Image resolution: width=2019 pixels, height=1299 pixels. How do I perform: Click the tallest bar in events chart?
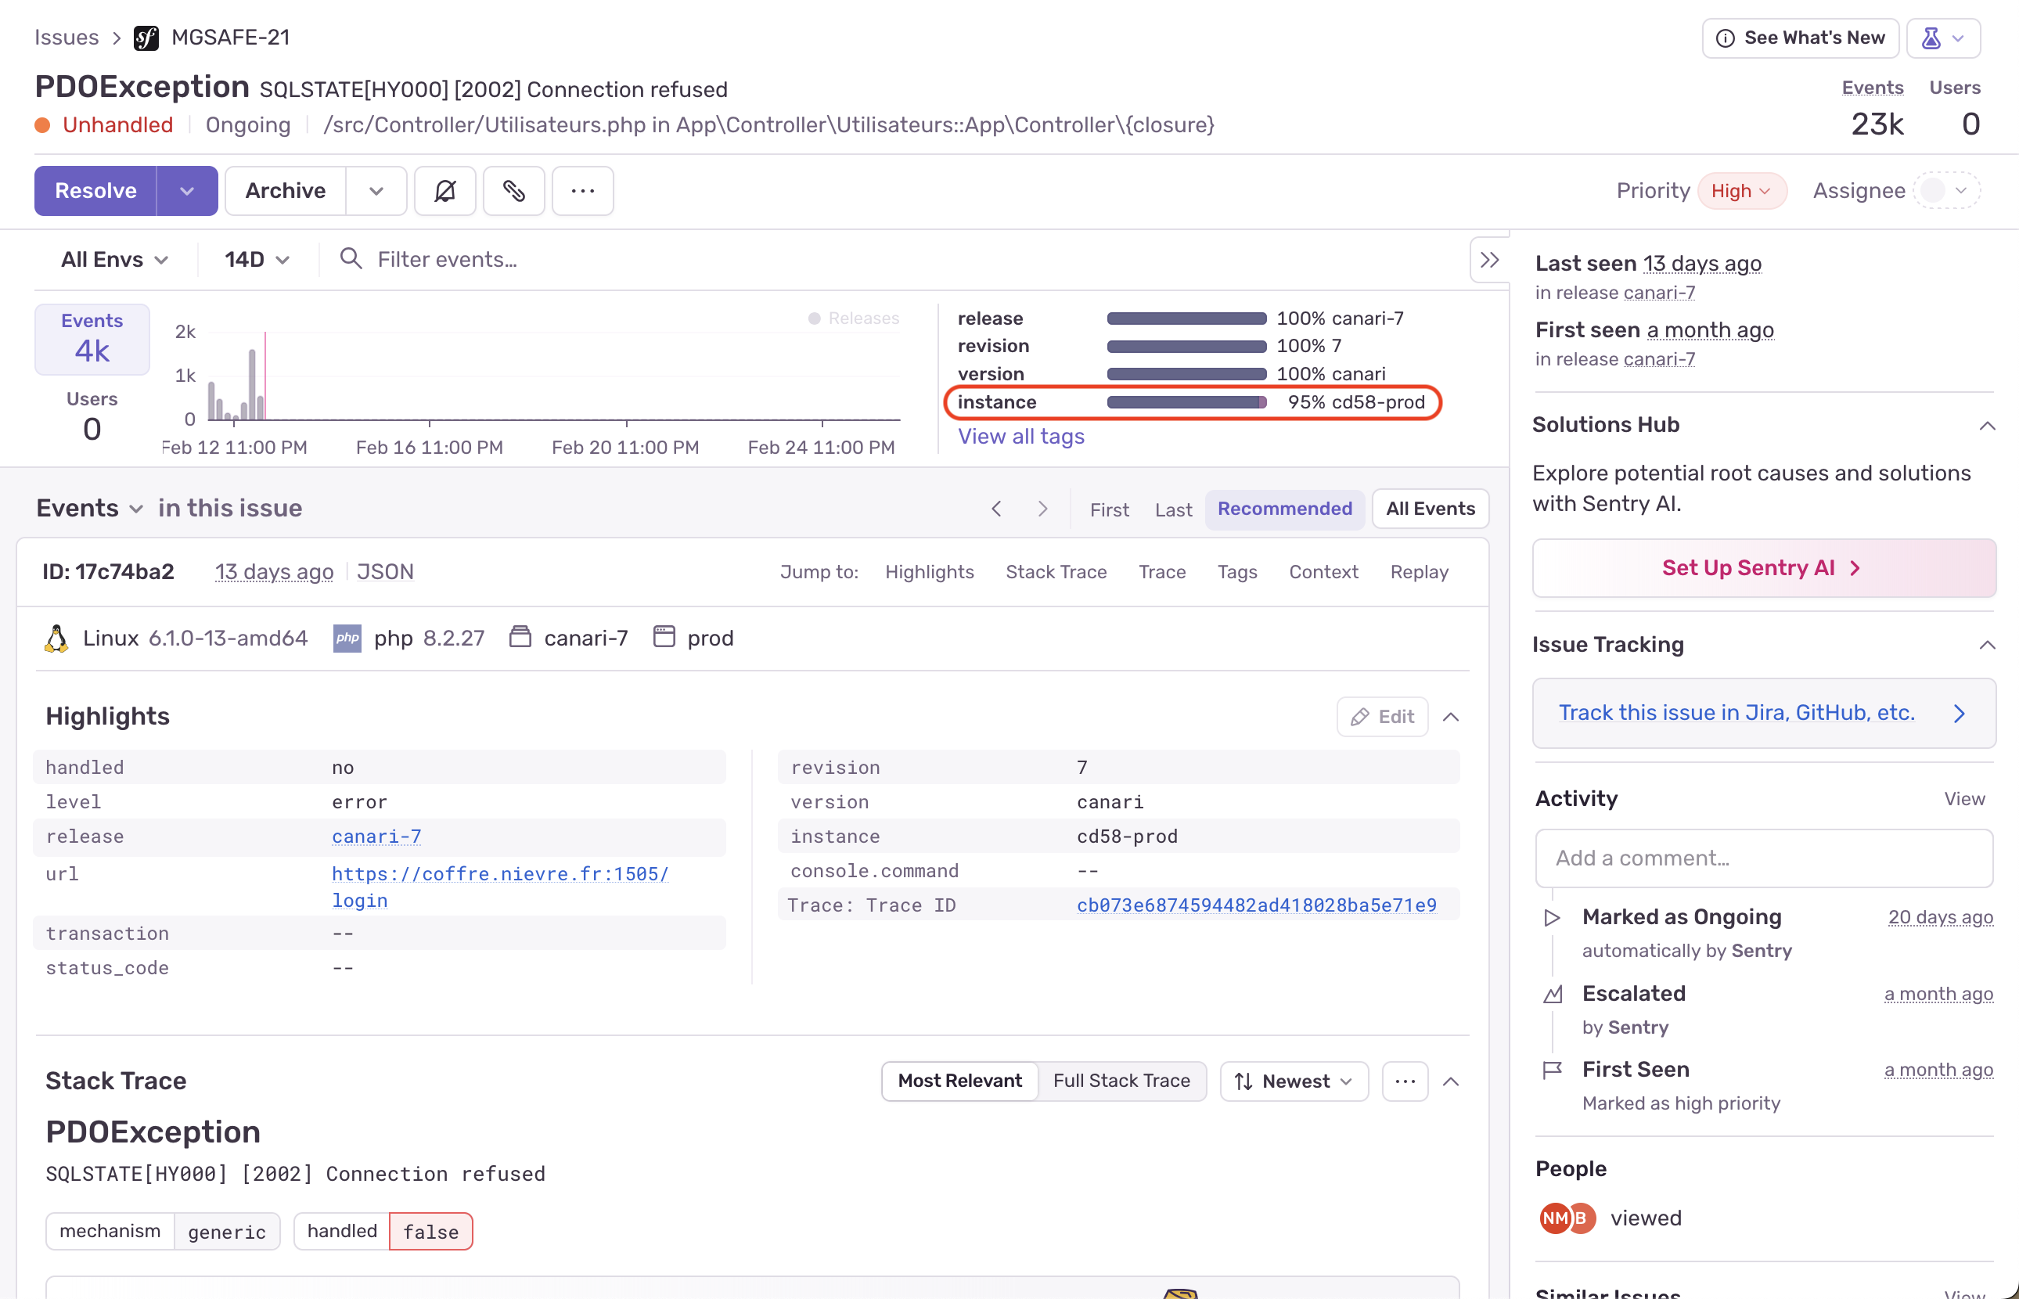point(251,383)
